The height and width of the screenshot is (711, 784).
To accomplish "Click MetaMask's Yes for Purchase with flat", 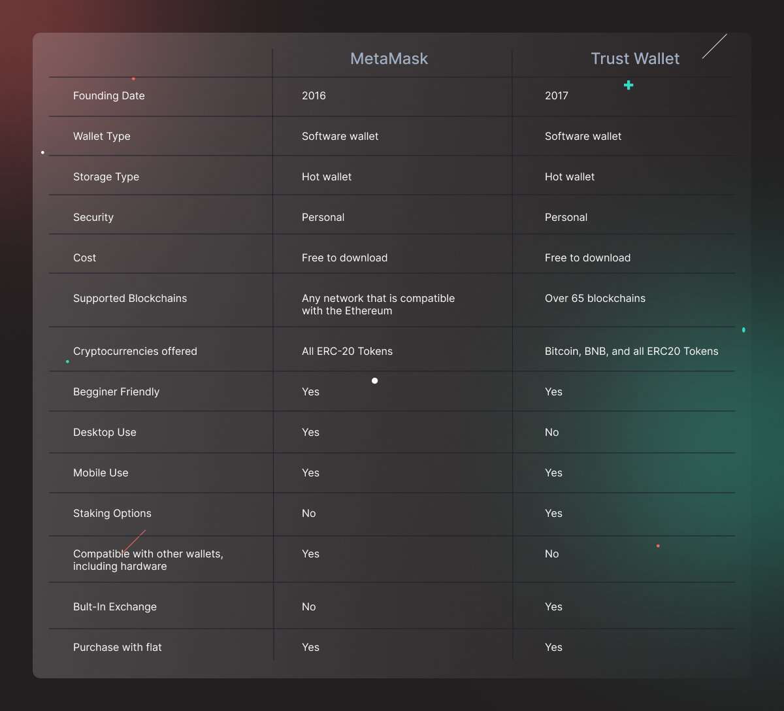I will (311, 647).
